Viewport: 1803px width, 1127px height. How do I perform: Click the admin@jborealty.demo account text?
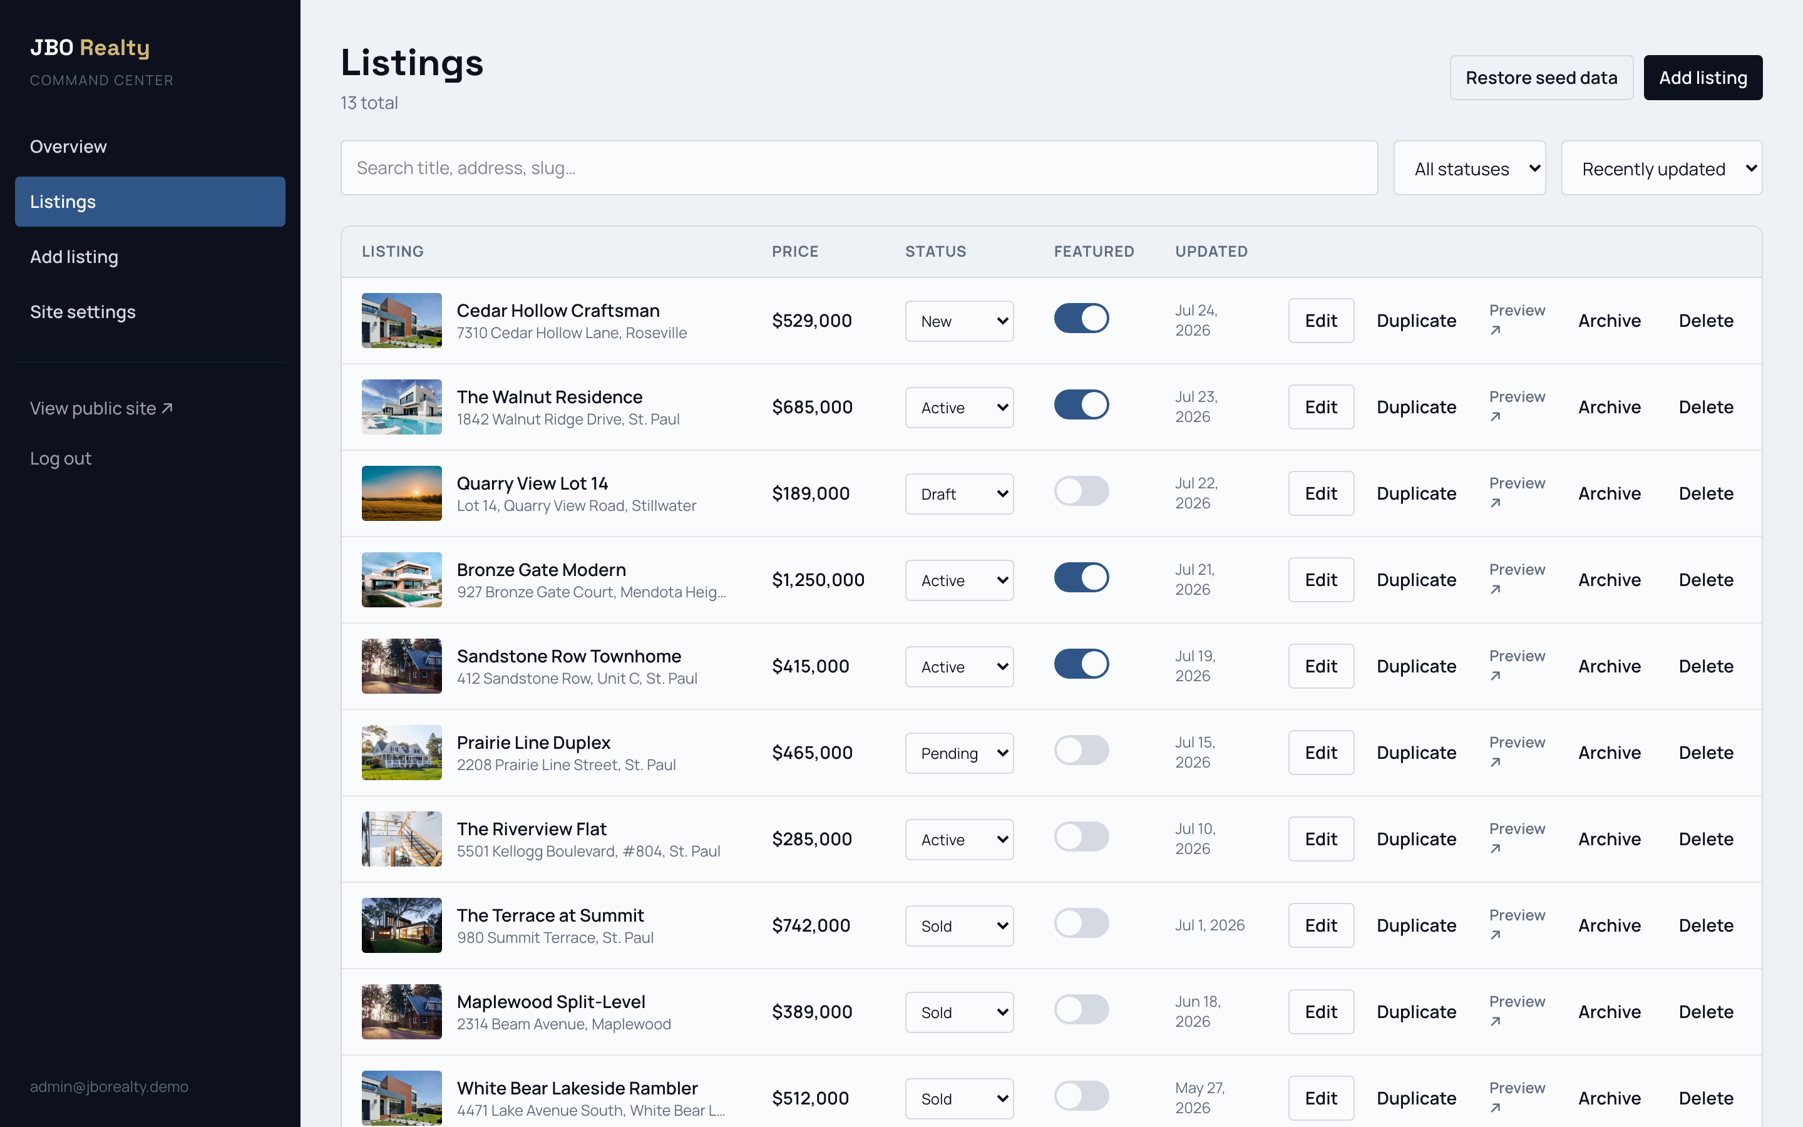[109, 1087]
